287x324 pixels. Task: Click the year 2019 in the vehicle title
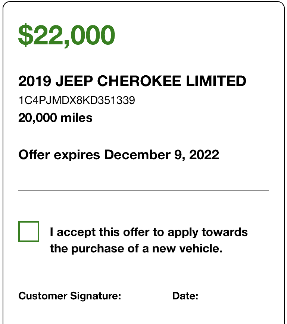35,81
